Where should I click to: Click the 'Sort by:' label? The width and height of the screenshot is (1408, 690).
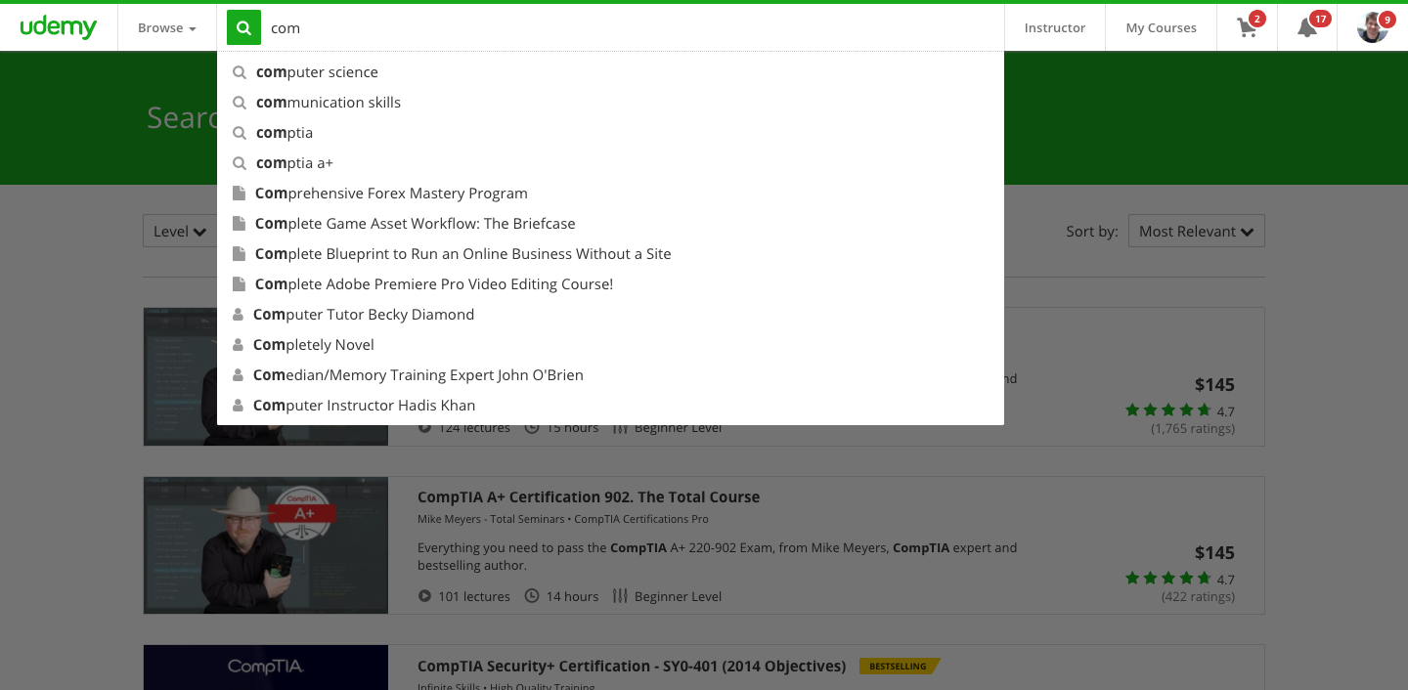tap(1092, 232)
